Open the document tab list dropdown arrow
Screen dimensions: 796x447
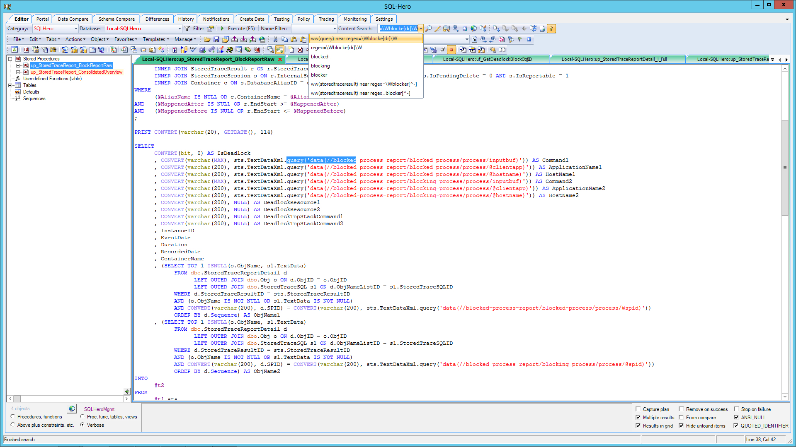[x=772, y=60]
